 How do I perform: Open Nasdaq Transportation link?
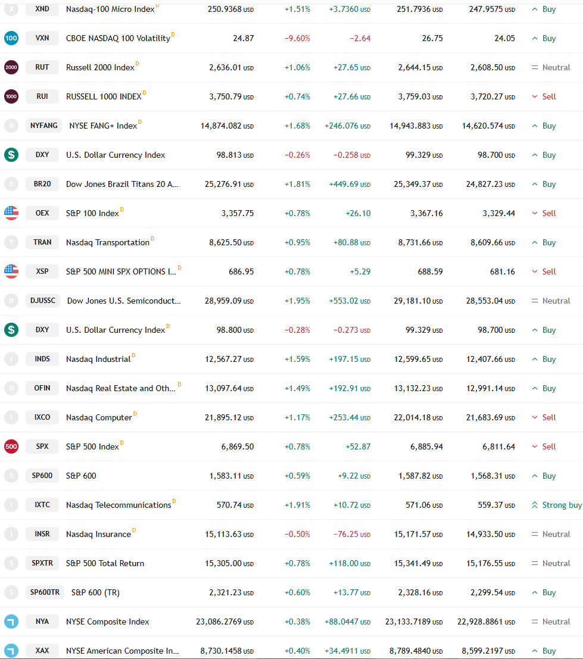click(x=108, y=242)
